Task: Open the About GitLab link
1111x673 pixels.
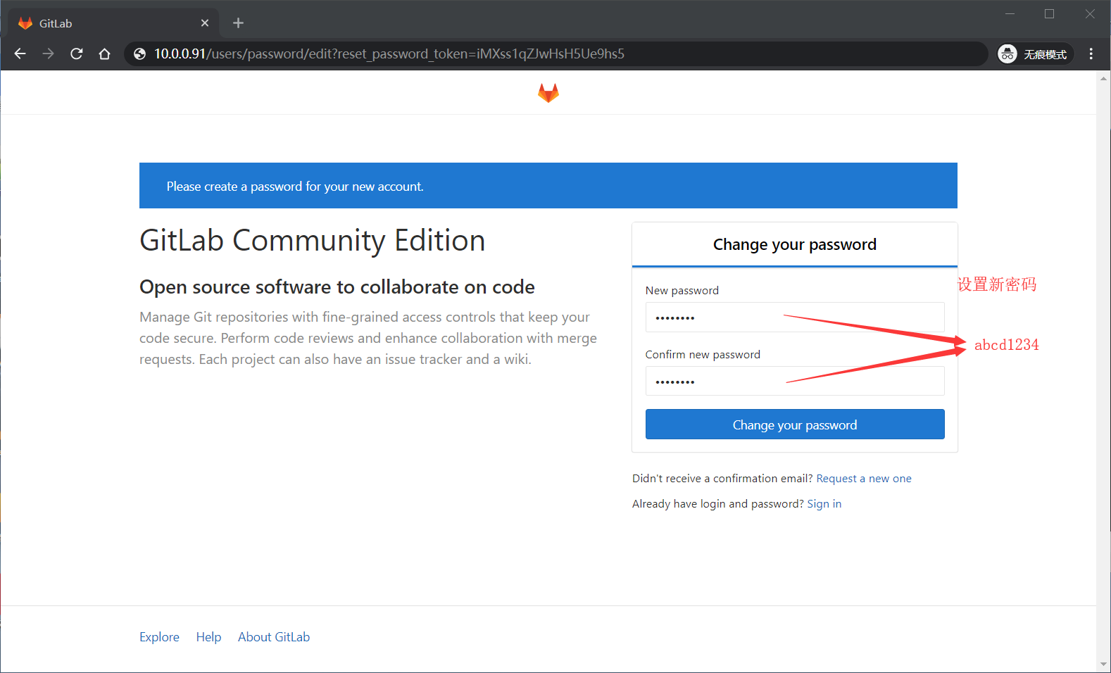Action: pyautogui.click(x=274, y=637)
